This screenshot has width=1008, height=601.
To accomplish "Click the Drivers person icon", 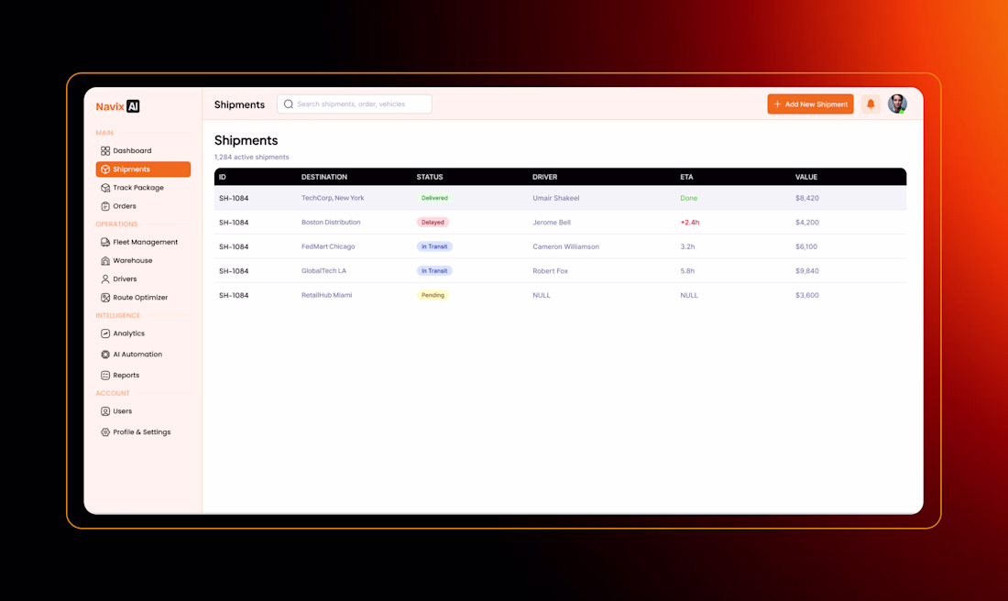I will 105,279.
